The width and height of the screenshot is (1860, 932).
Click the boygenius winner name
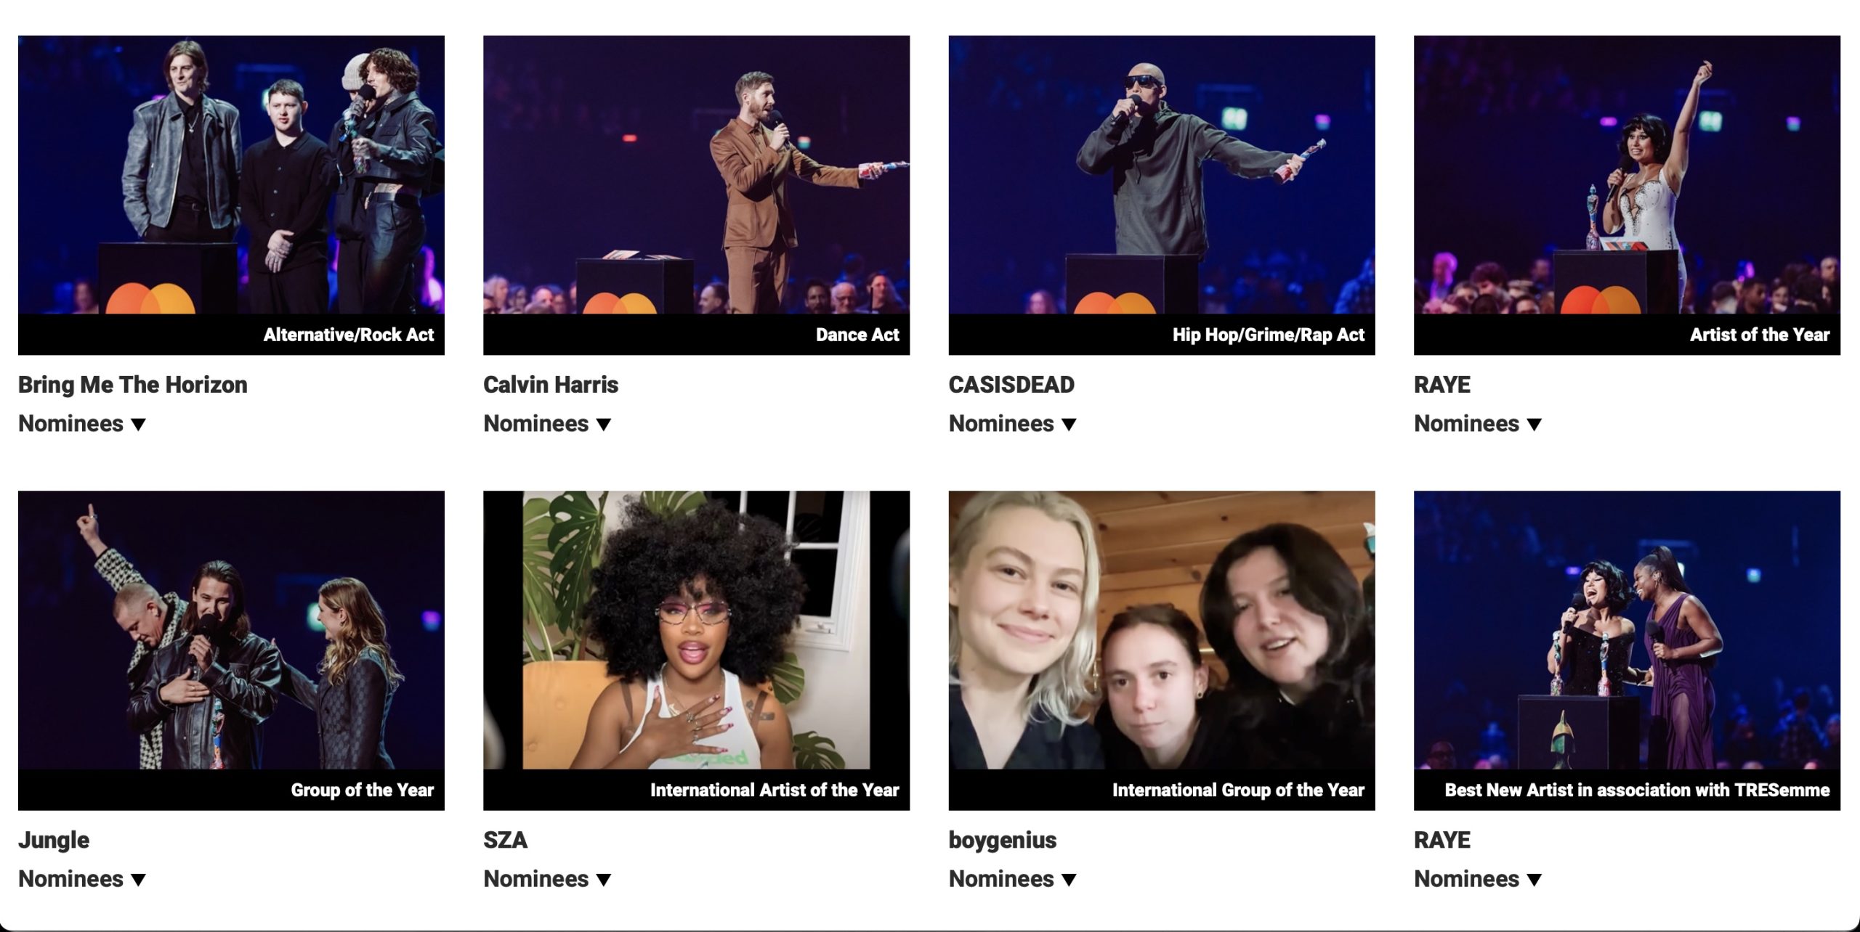point(1003,840)
